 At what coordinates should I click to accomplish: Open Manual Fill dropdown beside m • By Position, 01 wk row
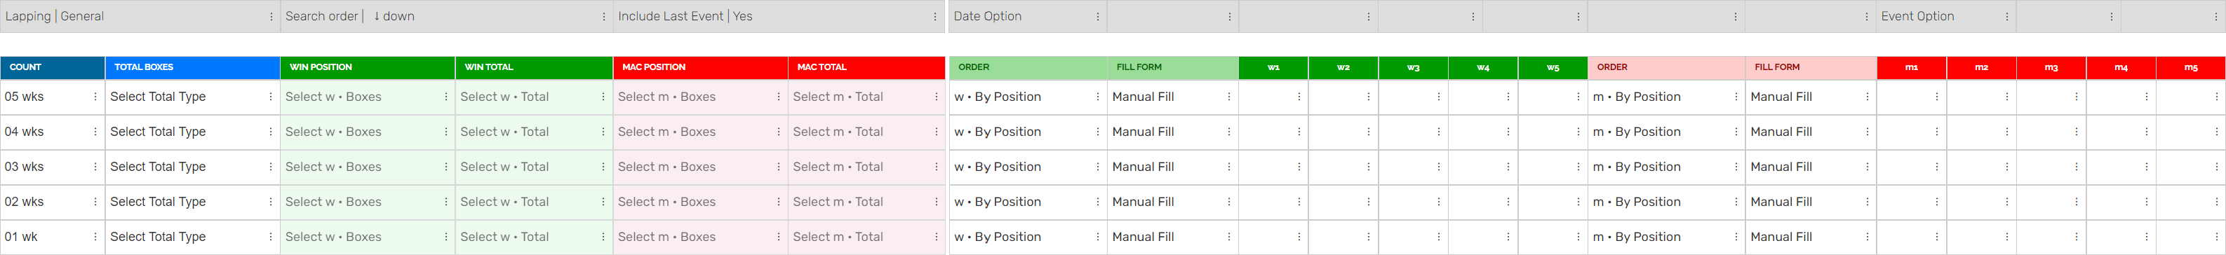[1811, 237]
